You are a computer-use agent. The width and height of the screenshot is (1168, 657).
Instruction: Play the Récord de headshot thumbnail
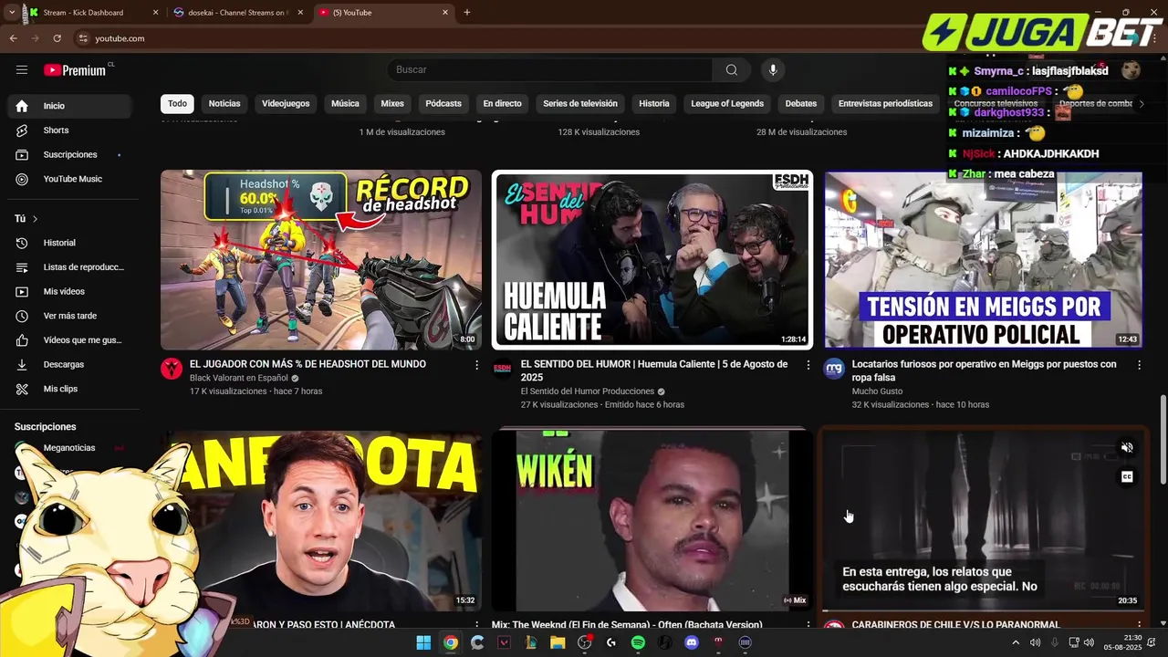pos(321,260)
